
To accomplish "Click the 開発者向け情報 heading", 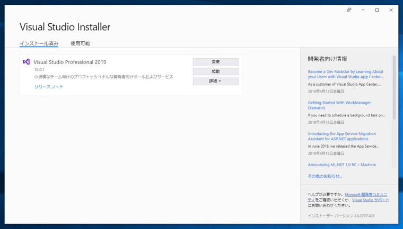I will tap(327, 59).
